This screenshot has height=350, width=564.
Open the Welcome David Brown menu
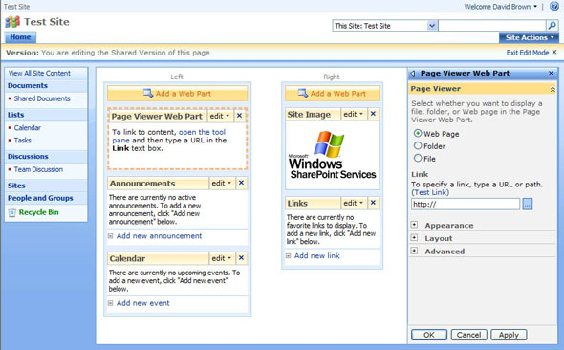point(500,7)
